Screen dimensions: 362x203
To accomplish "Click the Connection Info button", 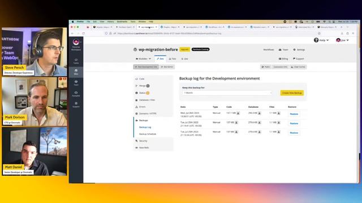I will pyautogui.click(x=281, y=67).
